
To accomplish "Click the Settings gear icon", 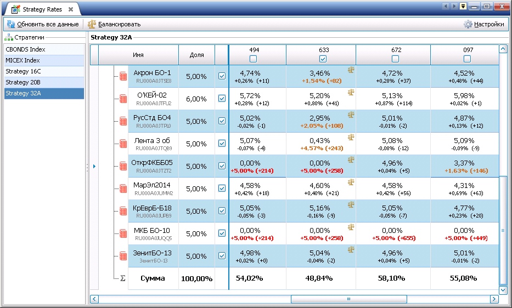I will (468, 24).
